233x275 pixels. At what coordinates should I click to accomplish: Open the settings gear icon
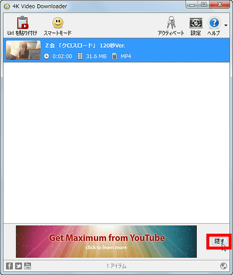(x=196, y=23)
